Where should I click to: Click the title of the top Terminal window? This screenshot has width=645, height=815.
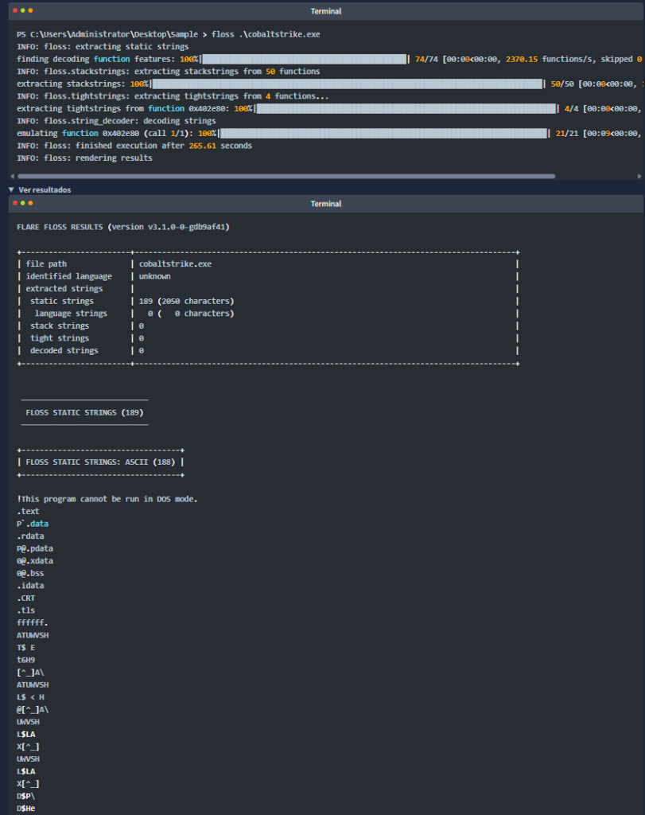(325, 11)
